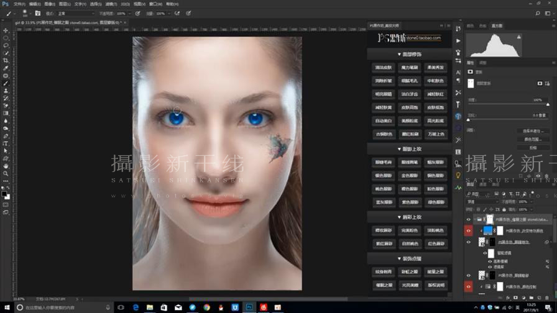Select the Eyedropper tool
This screenshot has height=313, width=557.
click(x=6, y=68)
